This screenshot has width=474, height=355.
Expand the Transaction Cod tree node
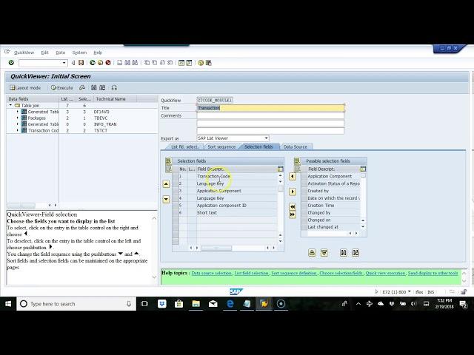pyautogui.click(x=17, y=130)
